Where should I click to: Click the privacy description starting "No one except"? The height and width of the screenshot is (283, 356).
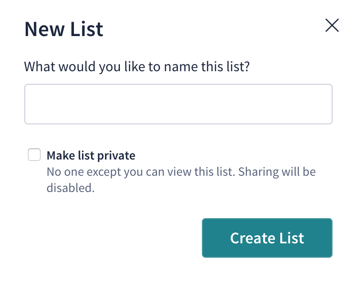coord(181,180)
